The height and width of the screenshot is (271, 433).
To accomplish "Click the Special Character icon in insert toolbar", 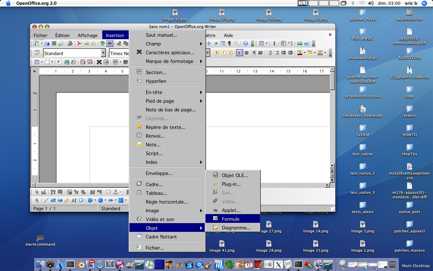I will [x=99, y=62].
